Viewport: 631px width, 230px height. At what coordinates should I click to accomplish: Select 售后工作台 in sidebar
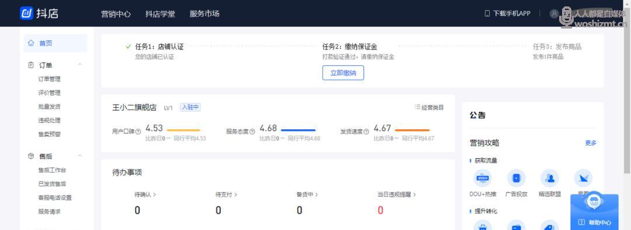[53, 170]
